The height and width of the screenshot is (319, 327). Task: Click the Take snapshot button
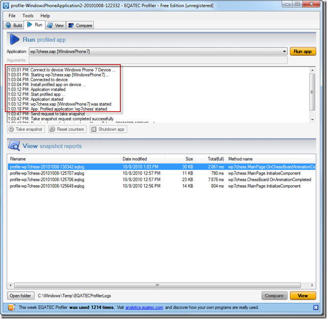coord(26,129)
